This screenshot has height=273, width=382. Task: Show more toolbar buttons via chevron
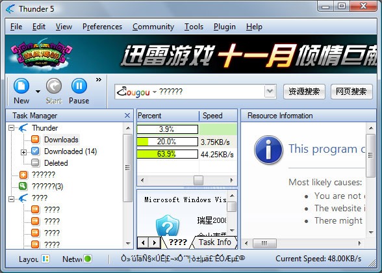99,80
